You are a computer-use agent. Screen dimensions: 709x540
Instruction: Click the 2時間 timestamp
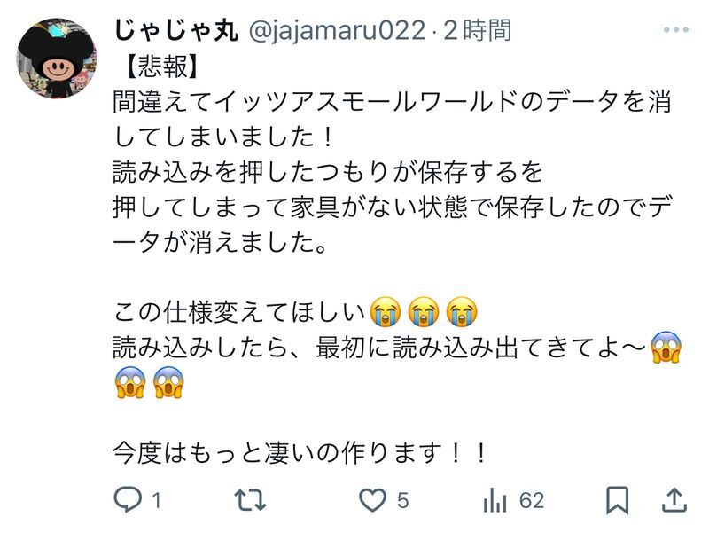pos(477,31)
